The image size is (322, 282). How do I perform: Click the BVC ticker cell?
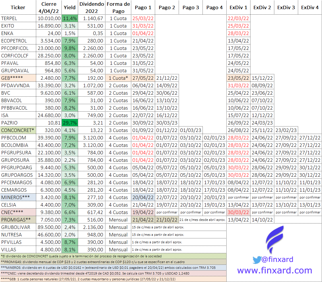tap(18, 93)
